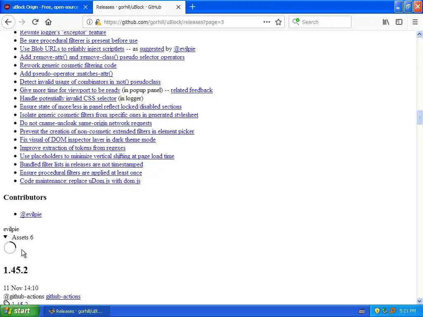The width and height of the screenshot is (423, 317).
Task: Open 'Prevent the creation of non-cosmetic' link
Action: coord(107,131)
